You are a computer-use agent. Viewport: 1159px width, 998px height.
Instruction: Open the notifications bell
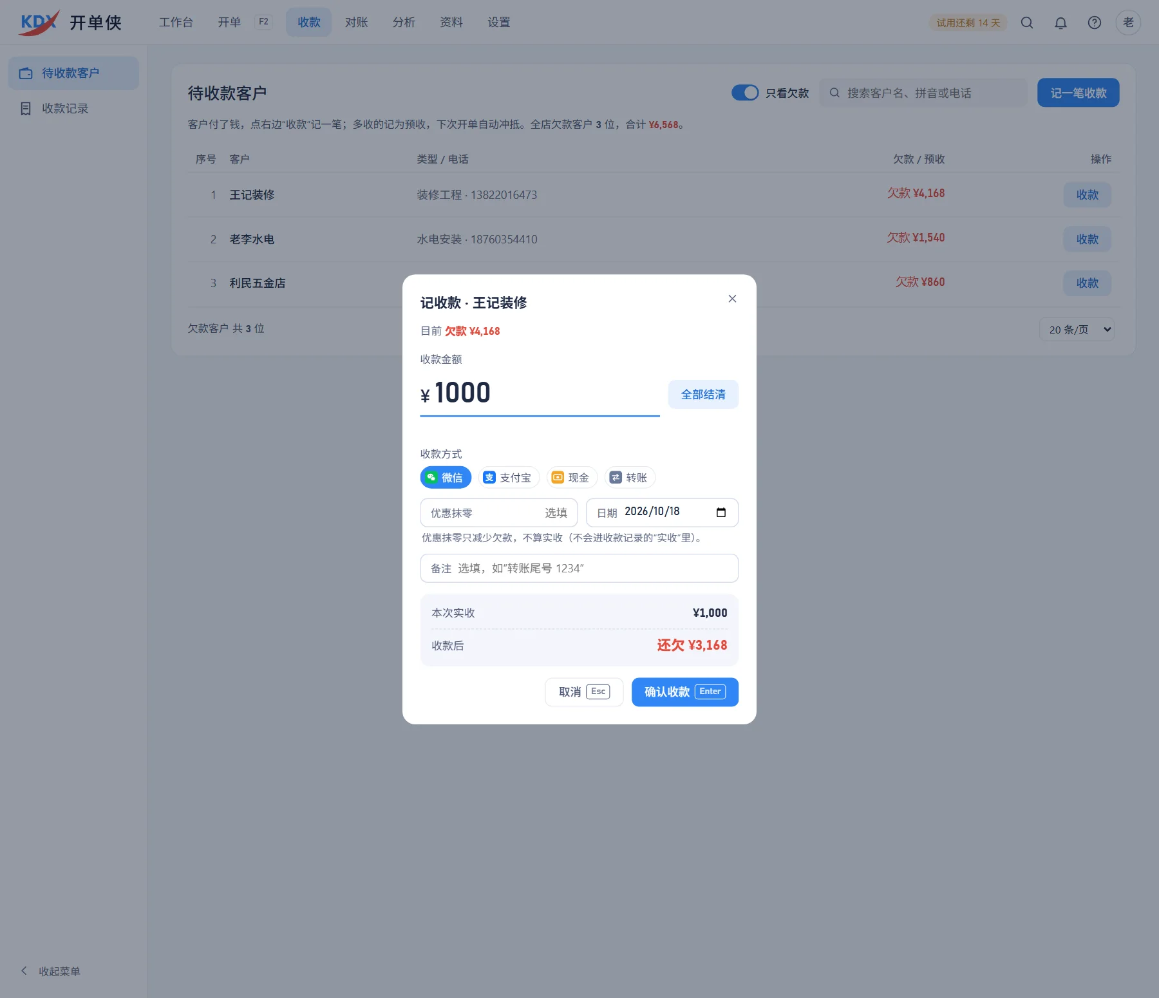pos(1060,23)
